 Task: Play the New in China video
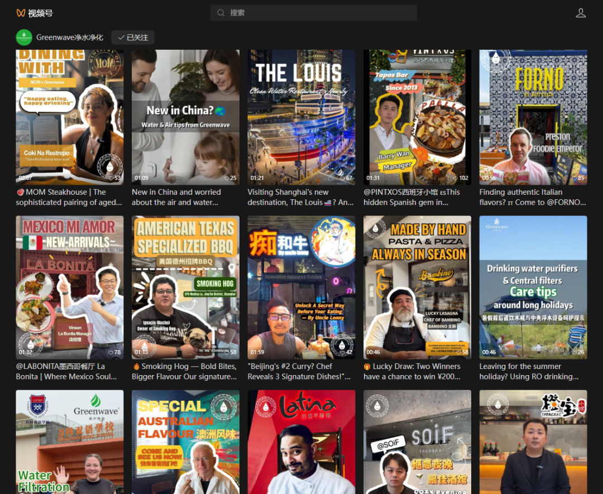coord(185,117)
